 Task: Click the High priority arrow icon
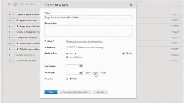(x=71, y=79)
